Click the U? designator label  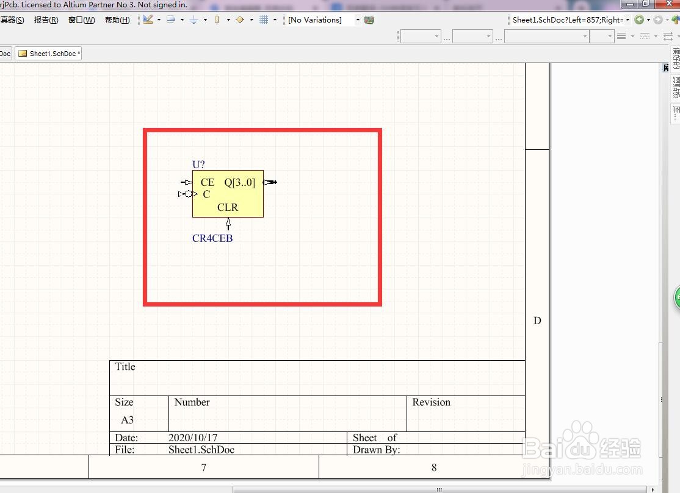198,165
